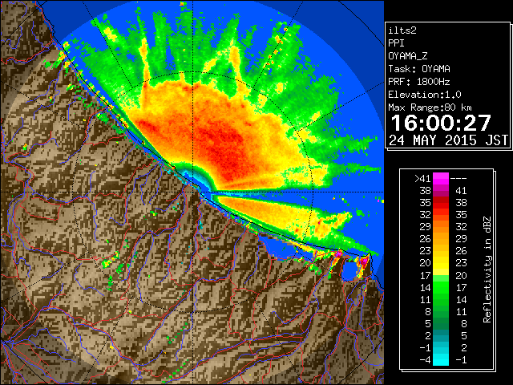The height and width of the screenshot is (385, 513).
Task: Click the magenta high-reflectivity echo on the coast
Action: pos(363,261)
